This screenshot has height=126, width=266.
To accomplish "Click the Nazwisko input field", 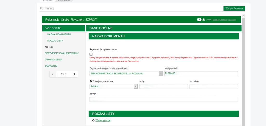I will pyautogui.click(x=214, y=86).
